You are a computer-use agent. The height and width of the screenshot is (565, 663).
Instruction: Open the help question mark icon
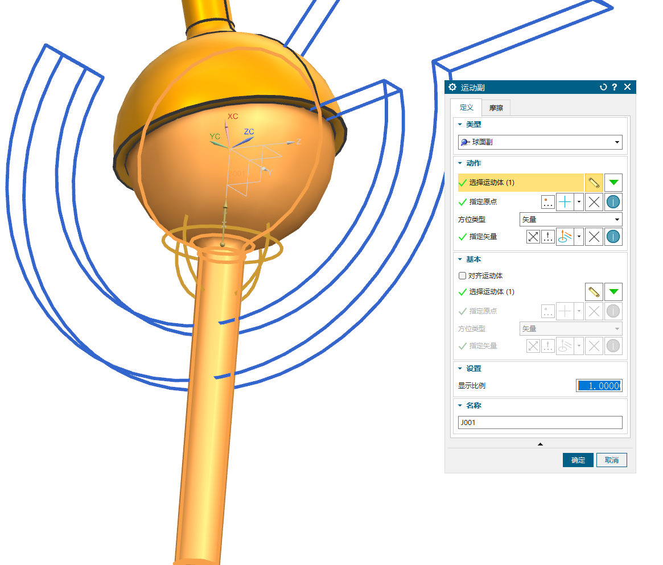(x=615, y=87)
